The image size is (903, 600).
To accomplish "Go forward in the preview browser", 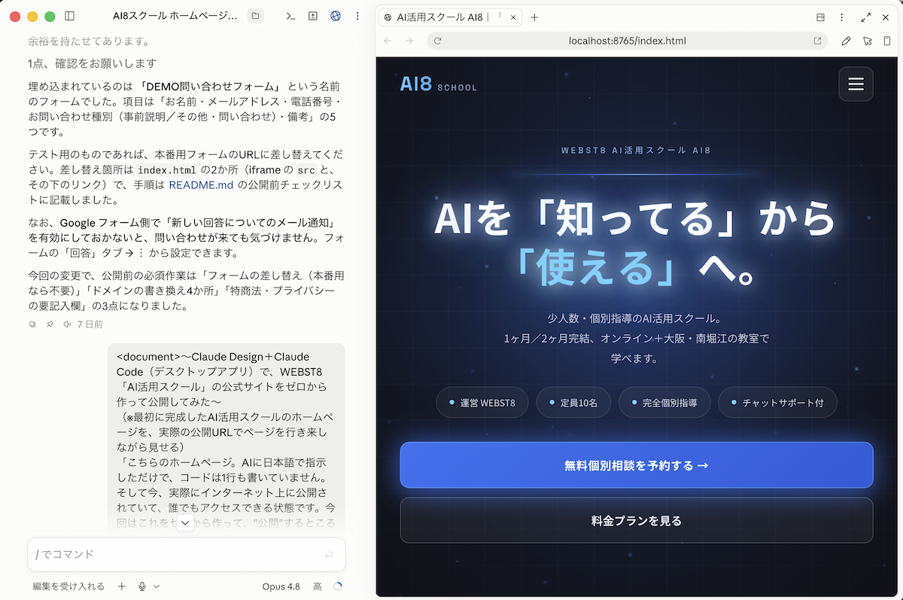I will (409, 41).
